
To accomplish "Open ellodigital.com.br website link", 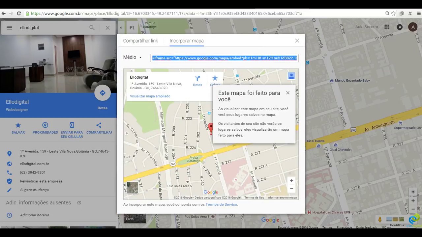I will tap(34, 164).
